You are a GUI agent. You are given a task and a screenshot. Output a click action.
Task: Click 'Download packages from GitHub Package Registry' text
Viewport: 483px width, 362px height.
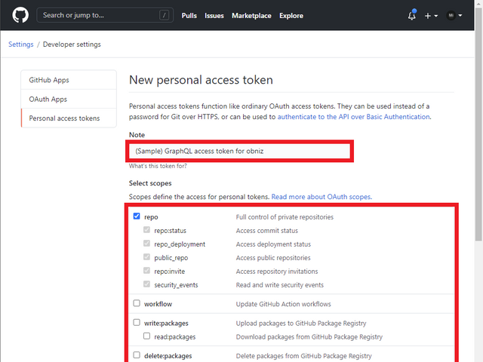(x=309, y=337)
